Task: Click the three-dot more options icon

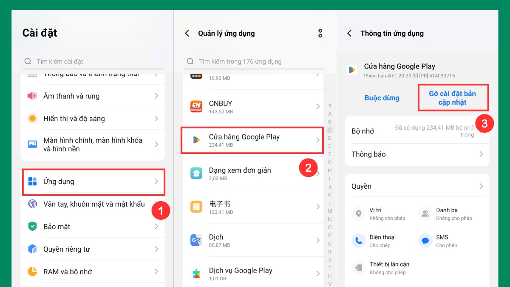Action: pyautogui.click(x=320, y=33)
